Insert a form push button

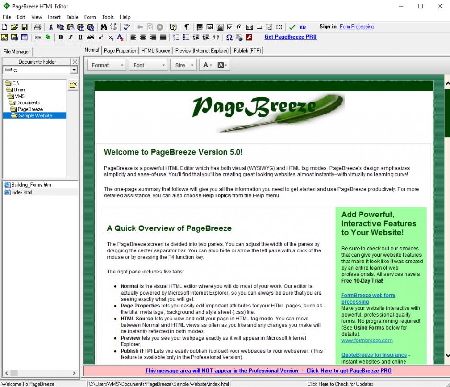[259, 27]
